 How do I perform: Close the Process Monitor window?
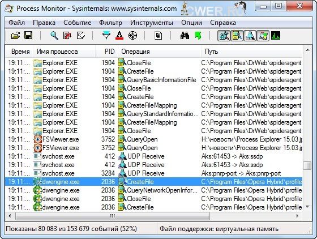(x=299, y=6)
